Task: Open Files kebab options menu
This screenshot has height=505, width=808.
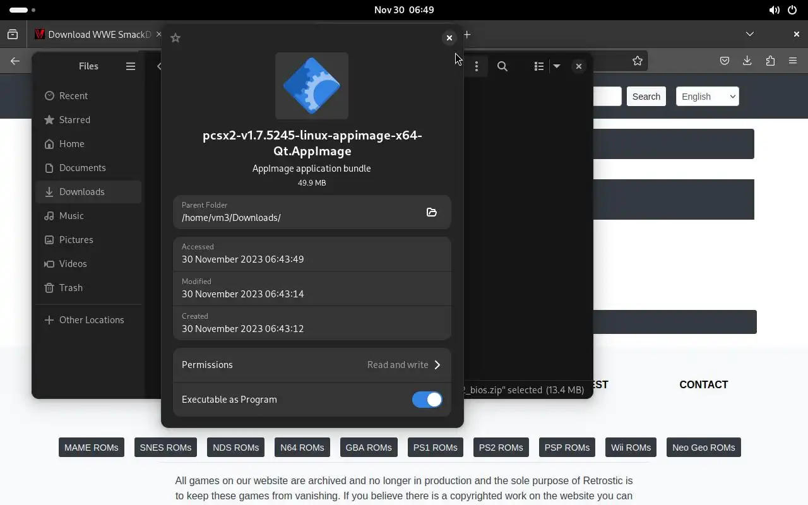Action: click(477, 66)
